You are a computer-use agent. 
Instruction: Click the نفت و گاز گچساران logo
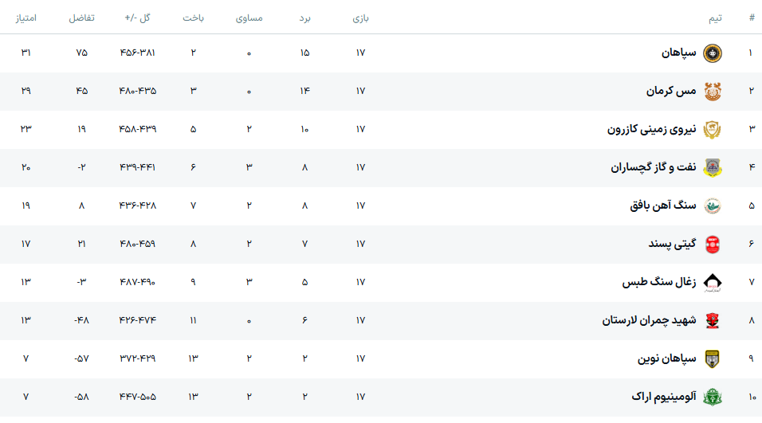click(x=712, y=167)
